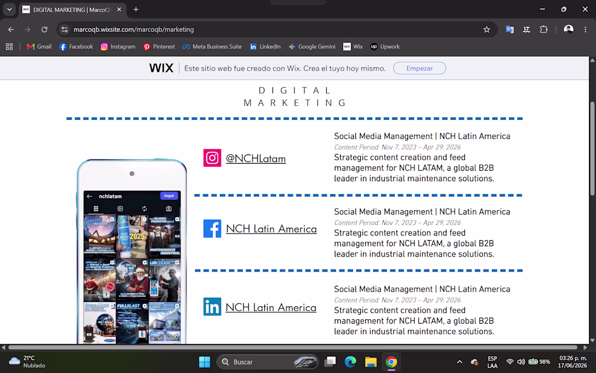Open the apps grid in bookmarks bar
Viewport: 596px width, 373px height.
10,47
